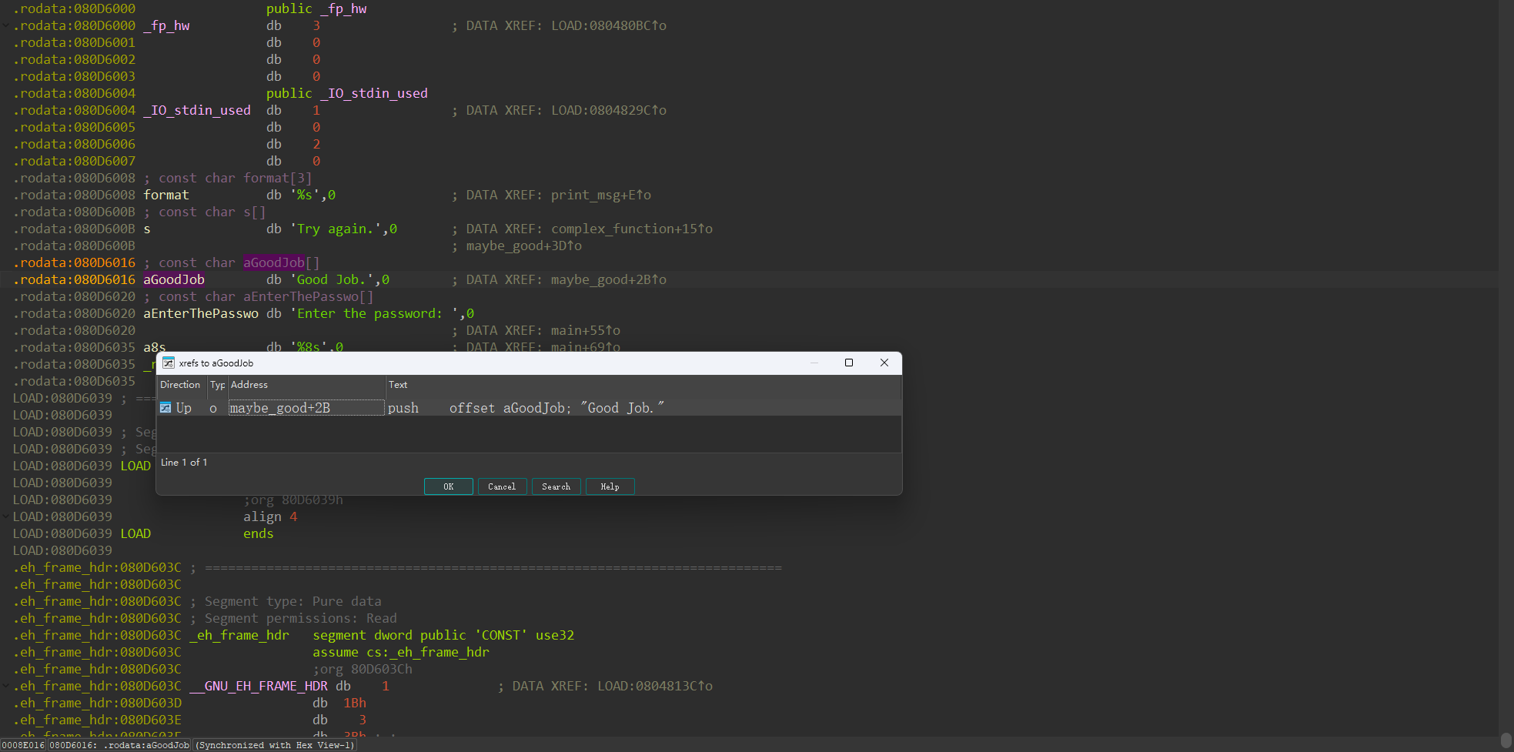The width and height of the screenshot is (1514, 752).
Task: Click Cancel in the xrefs dialog
Action: (502, 486)
